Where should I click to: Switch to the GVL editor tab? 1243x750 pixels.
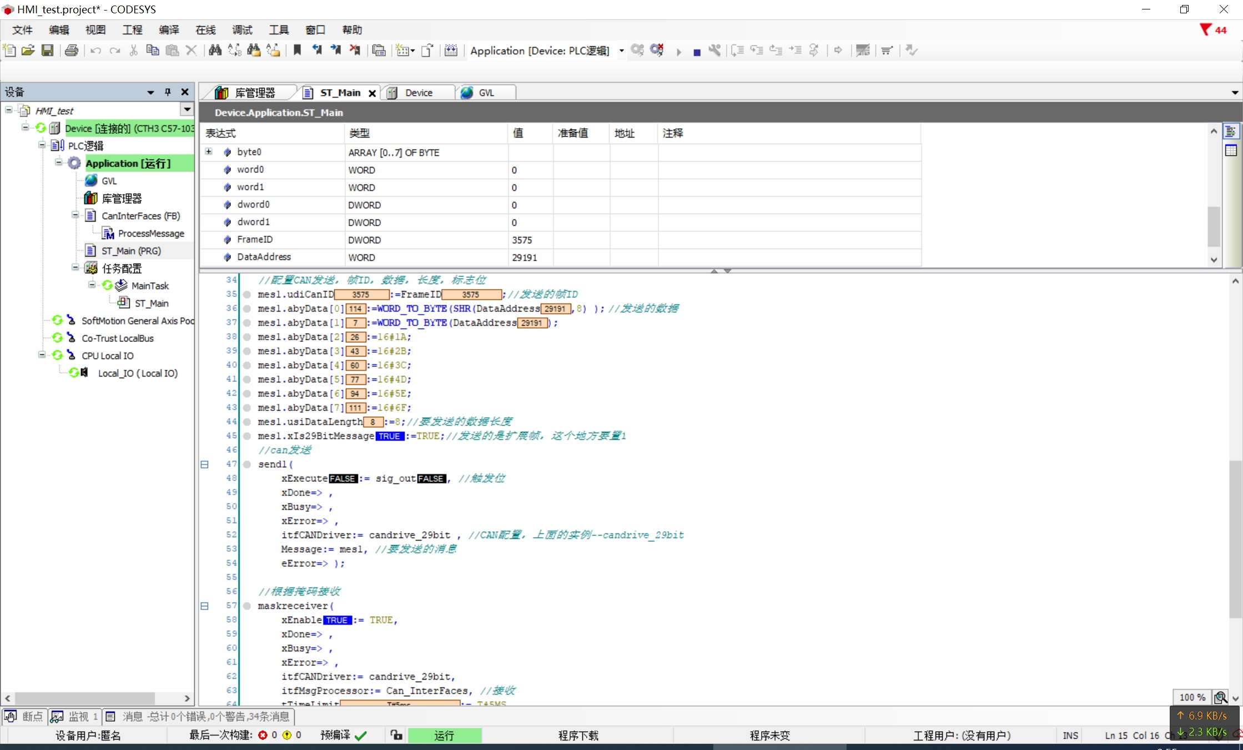[x=485, y=93]
